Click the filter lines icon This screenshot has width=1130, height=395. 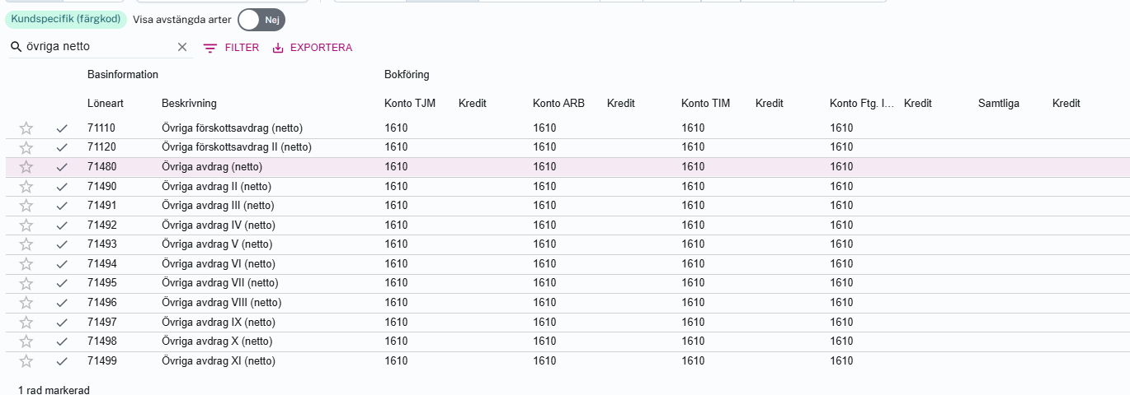click(x=211, y=49)
